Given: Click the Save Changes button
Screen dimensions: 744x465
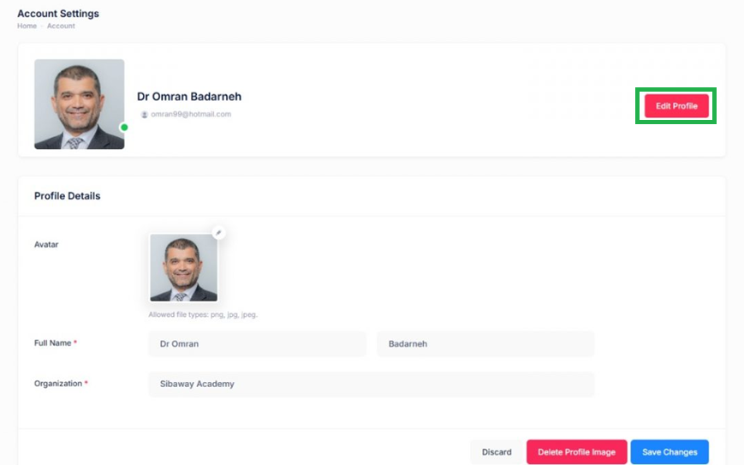Looking at the screenshot, I should coord(670,451).
